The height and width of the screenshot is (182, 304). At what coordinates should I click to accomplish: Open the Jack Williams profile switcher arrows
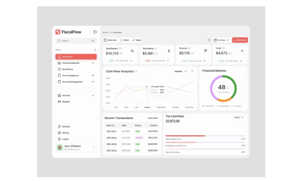point(94,147)
